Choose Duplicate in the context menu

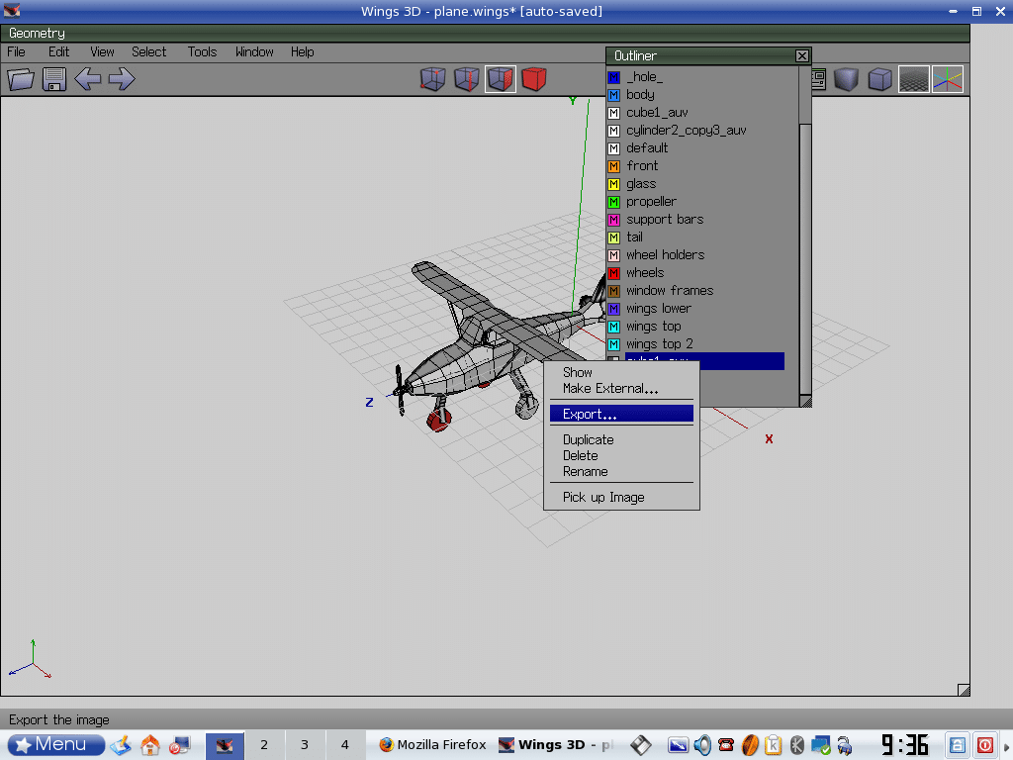(589, 439)
